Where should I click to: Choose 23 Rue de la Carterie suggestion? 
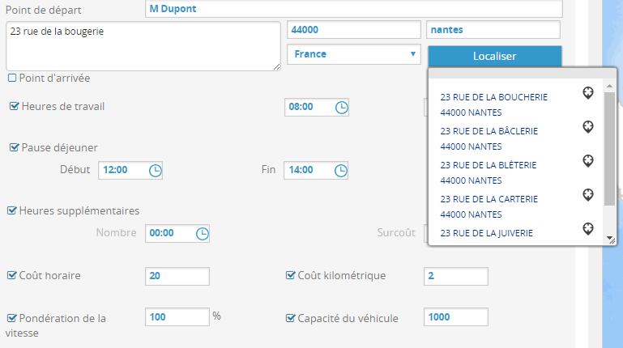(x=487, y=199)
